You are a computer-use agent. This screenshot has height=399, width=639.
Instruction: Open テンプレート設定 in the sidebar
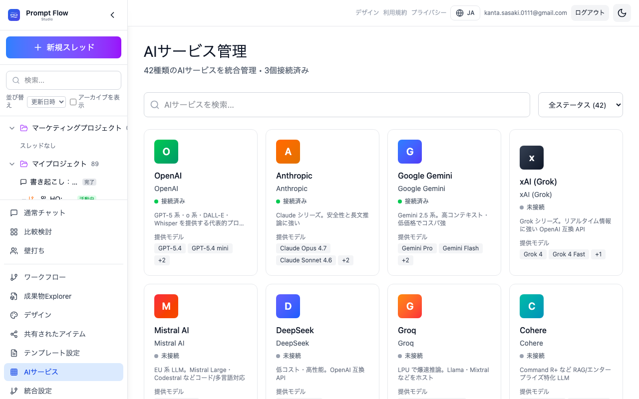pos(63,353)
